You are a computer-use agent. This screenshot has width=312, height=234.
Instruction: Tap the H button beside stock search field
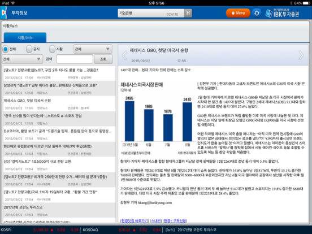[x=188, y=13]
